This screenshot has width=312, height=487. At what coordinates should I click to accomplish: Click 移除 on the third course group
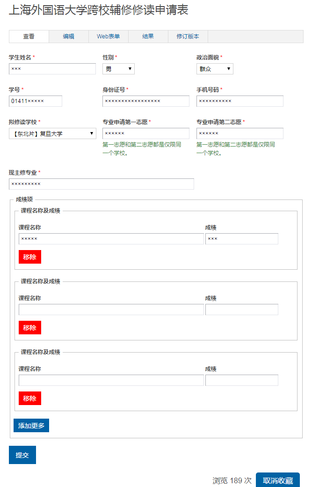pyautogui.click(x=29, y=398)
